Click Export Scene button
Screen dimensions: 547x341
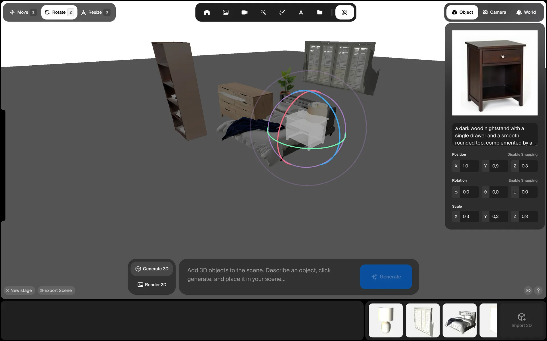[56, 290]
